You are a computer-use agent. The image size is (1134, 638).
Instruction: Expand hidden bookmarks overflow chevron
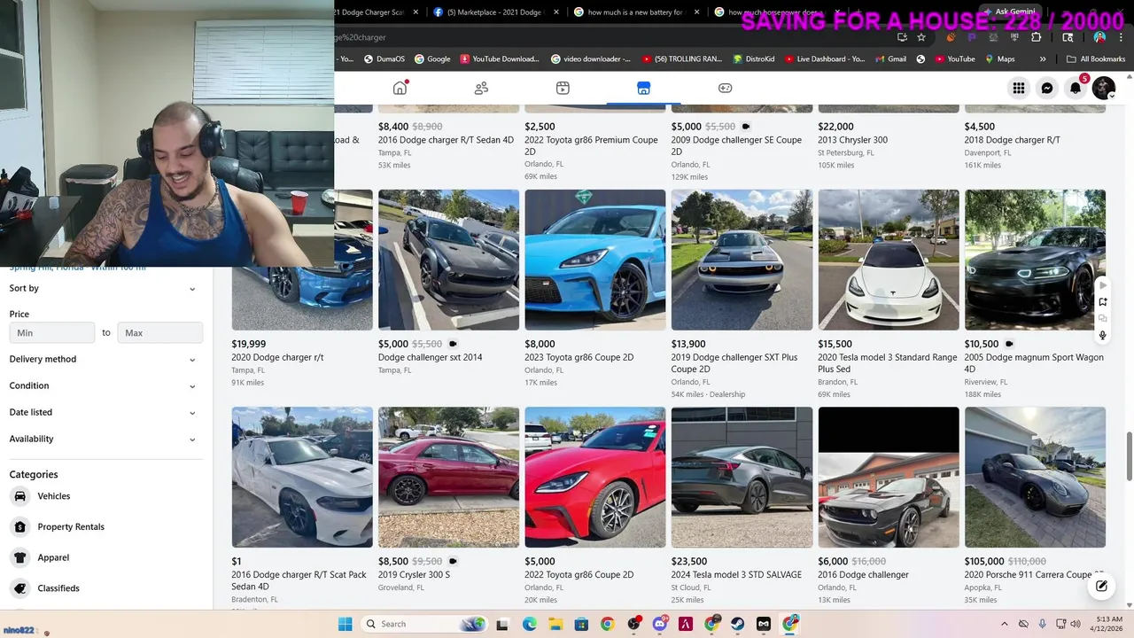1043,59
